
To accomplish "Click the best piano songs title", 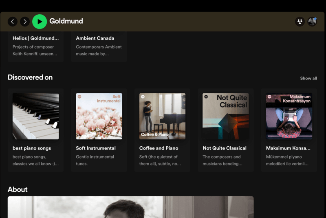I will pos(32,148).
